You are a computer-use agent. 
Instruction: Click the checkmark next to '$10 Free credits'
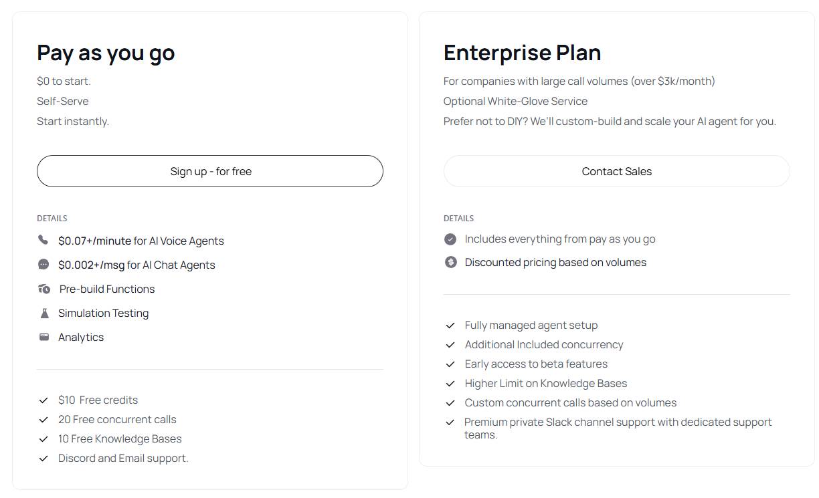coord(43,400)
